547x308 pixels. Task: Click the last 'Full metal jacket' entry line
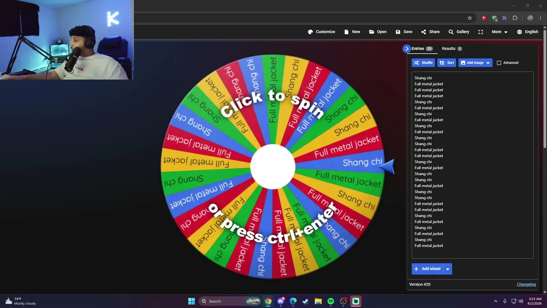(429, 246)
